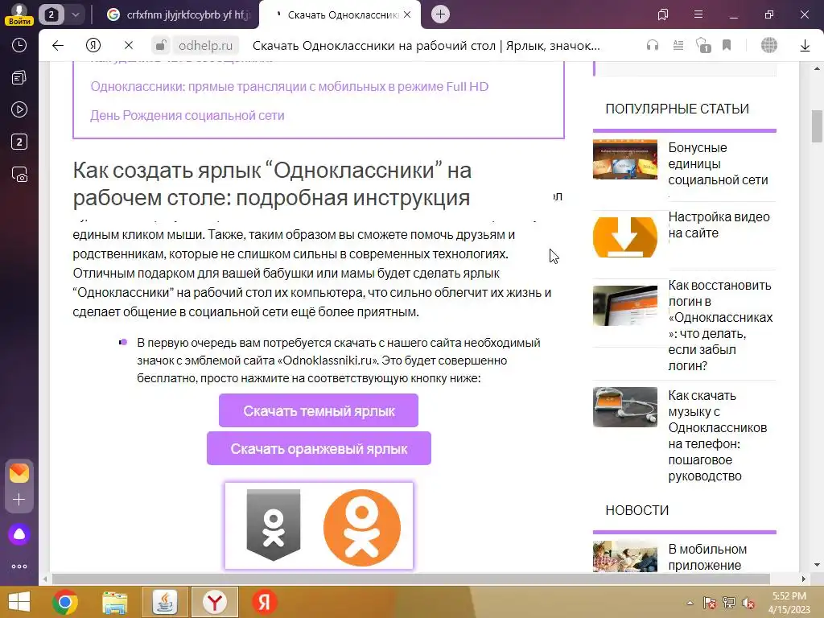Open Как восстановить логин article link
Image resolution: width=824 pixels, height=618 pixels.
click(x=720, y=325)
